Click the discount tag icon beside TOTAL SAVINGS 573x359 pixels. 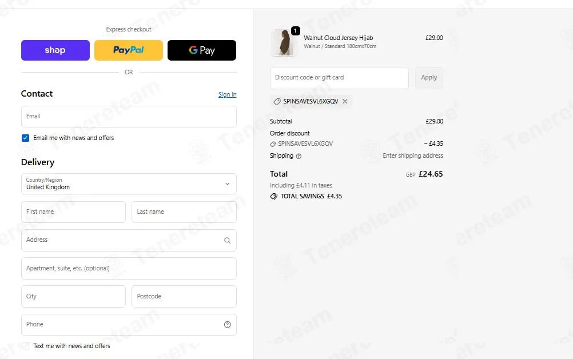[x=274, y=197]
